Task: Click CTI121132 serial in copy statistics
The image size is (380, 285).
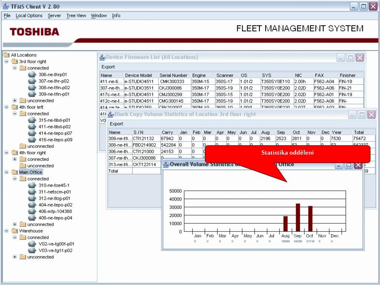Action: click(x=146, y=139)
